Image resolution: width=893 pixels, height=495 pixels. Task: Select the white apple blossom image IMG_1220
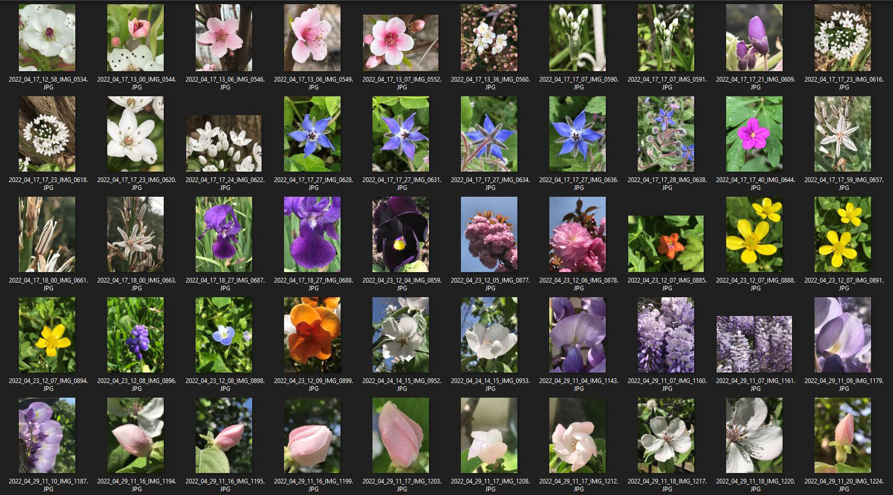coord(754,435)
